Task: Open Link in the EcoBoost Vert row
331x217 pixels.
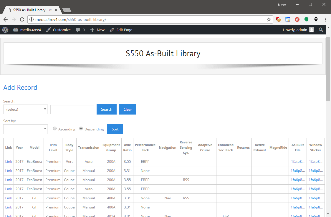Action: coord(9,161)
